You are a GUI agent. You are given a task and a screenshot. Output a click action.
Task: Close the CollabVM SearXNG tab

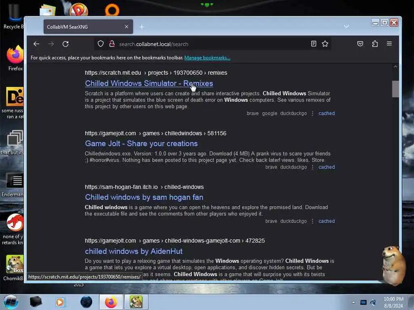[127, 27]
